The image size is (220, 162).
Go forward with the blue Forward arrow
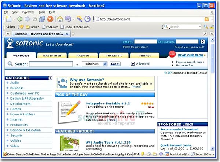[x=27, y=19]
